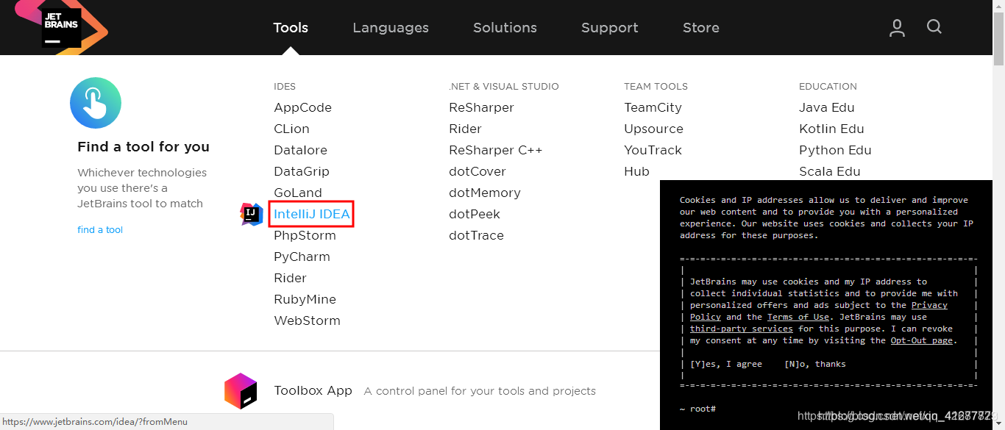Open WebStorm link
Screen dimensions: 1005x430
(308, 320)
